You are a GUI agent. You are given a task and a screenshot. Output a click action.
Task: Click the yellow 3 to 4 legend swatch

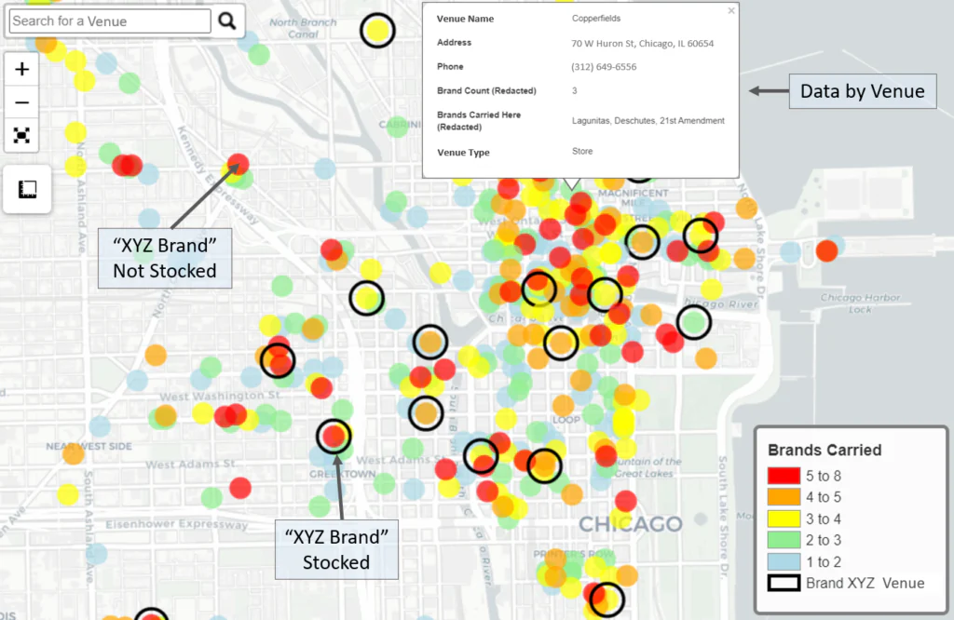tap(784, 519)
